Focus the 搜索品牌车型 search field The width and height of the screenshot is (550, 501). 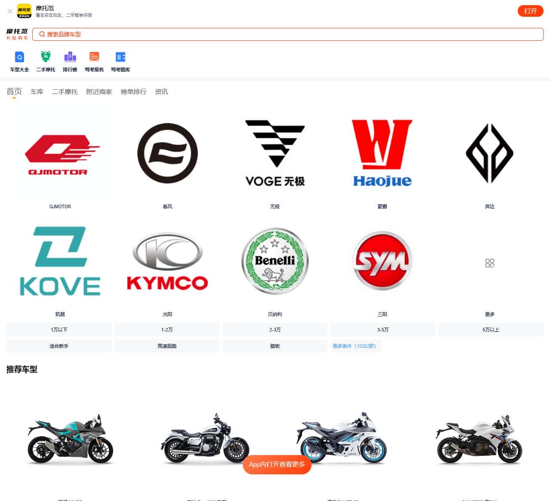tap(287, 34)
